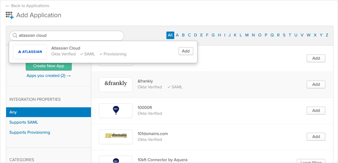Click the 10000ft balloon logo
The width and height of the screenshot is (338, 163).
[116, 111]
